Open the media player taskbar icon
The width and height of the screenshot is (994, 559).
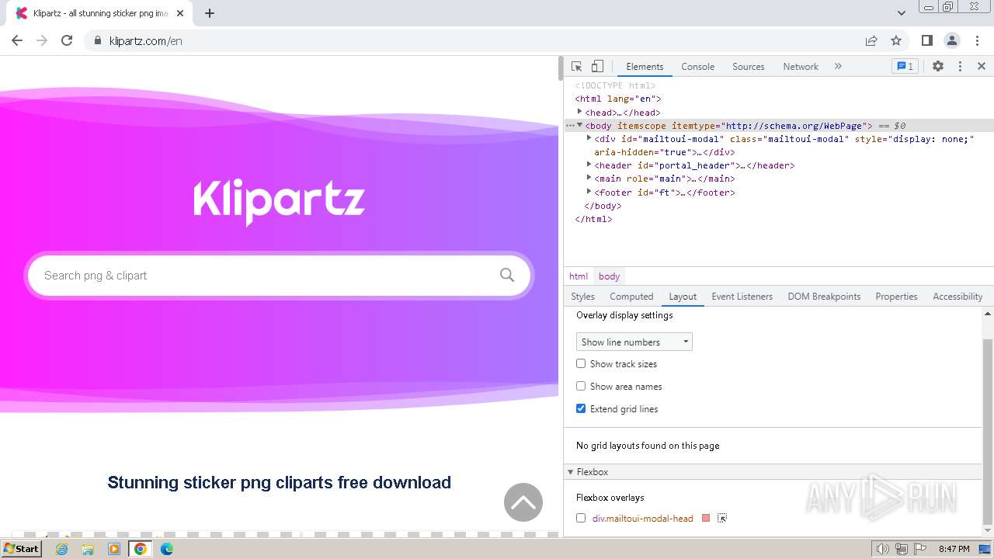coord(114,549)
